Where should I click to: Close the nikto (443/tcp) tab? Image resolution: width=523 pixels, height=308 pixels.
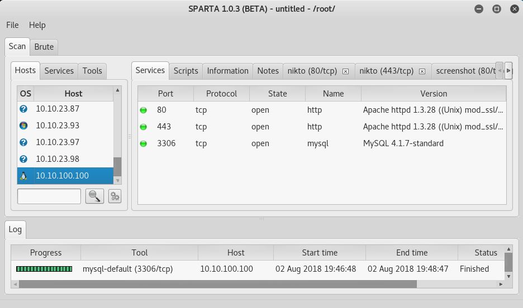(x=422, y=71)
